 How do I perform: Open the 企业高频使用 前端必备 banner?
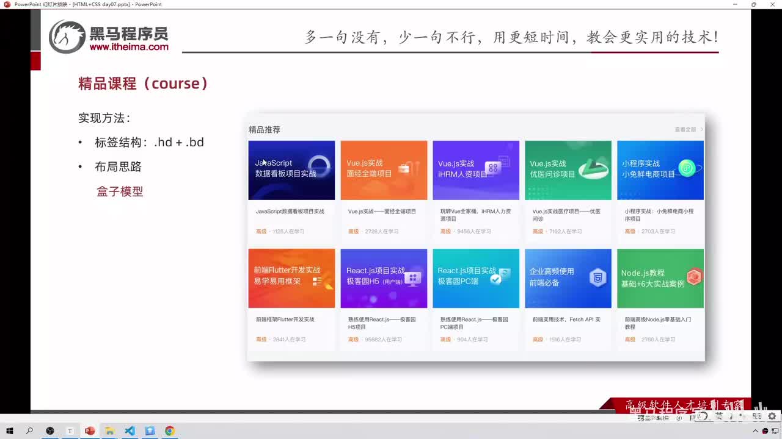[x=568, y=278]
